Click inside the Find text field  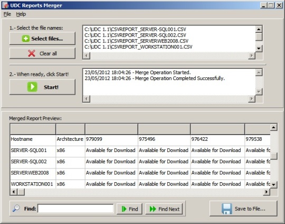[x=75, y=209]
